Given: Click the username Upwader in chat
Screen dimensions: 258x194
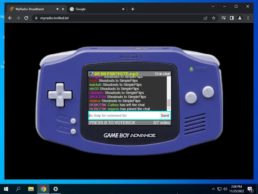Looking at the screenshot, I should tap(96, 93).
